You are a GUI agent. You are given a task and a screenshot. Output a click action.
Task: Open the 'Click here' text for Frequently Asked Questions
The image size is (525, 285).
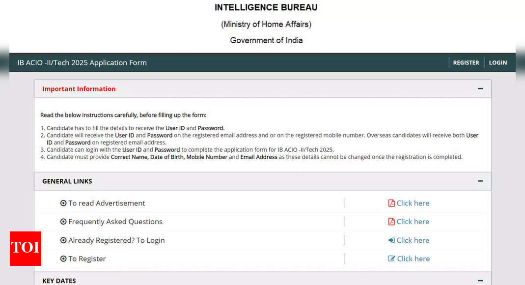click(413, 222)
